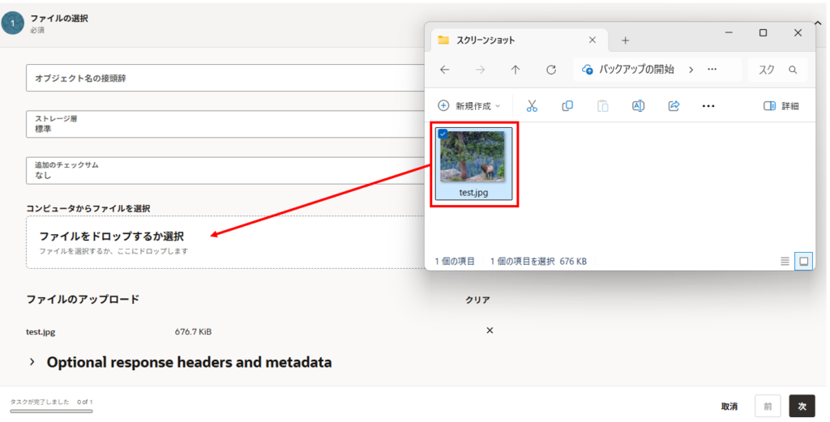Uncheck the test.jpg selection checkbox
This screenshot has width=830, height=422.
pyautogui.click(x=443, y=134)
